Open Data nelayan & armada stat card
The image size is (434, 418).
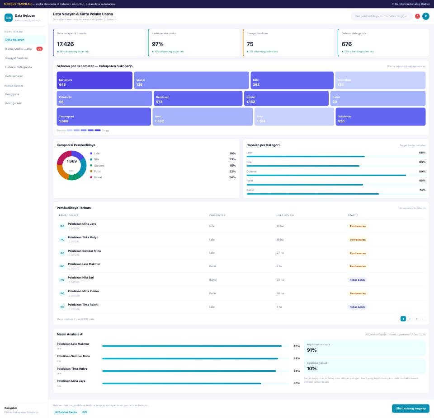point(99,42)
